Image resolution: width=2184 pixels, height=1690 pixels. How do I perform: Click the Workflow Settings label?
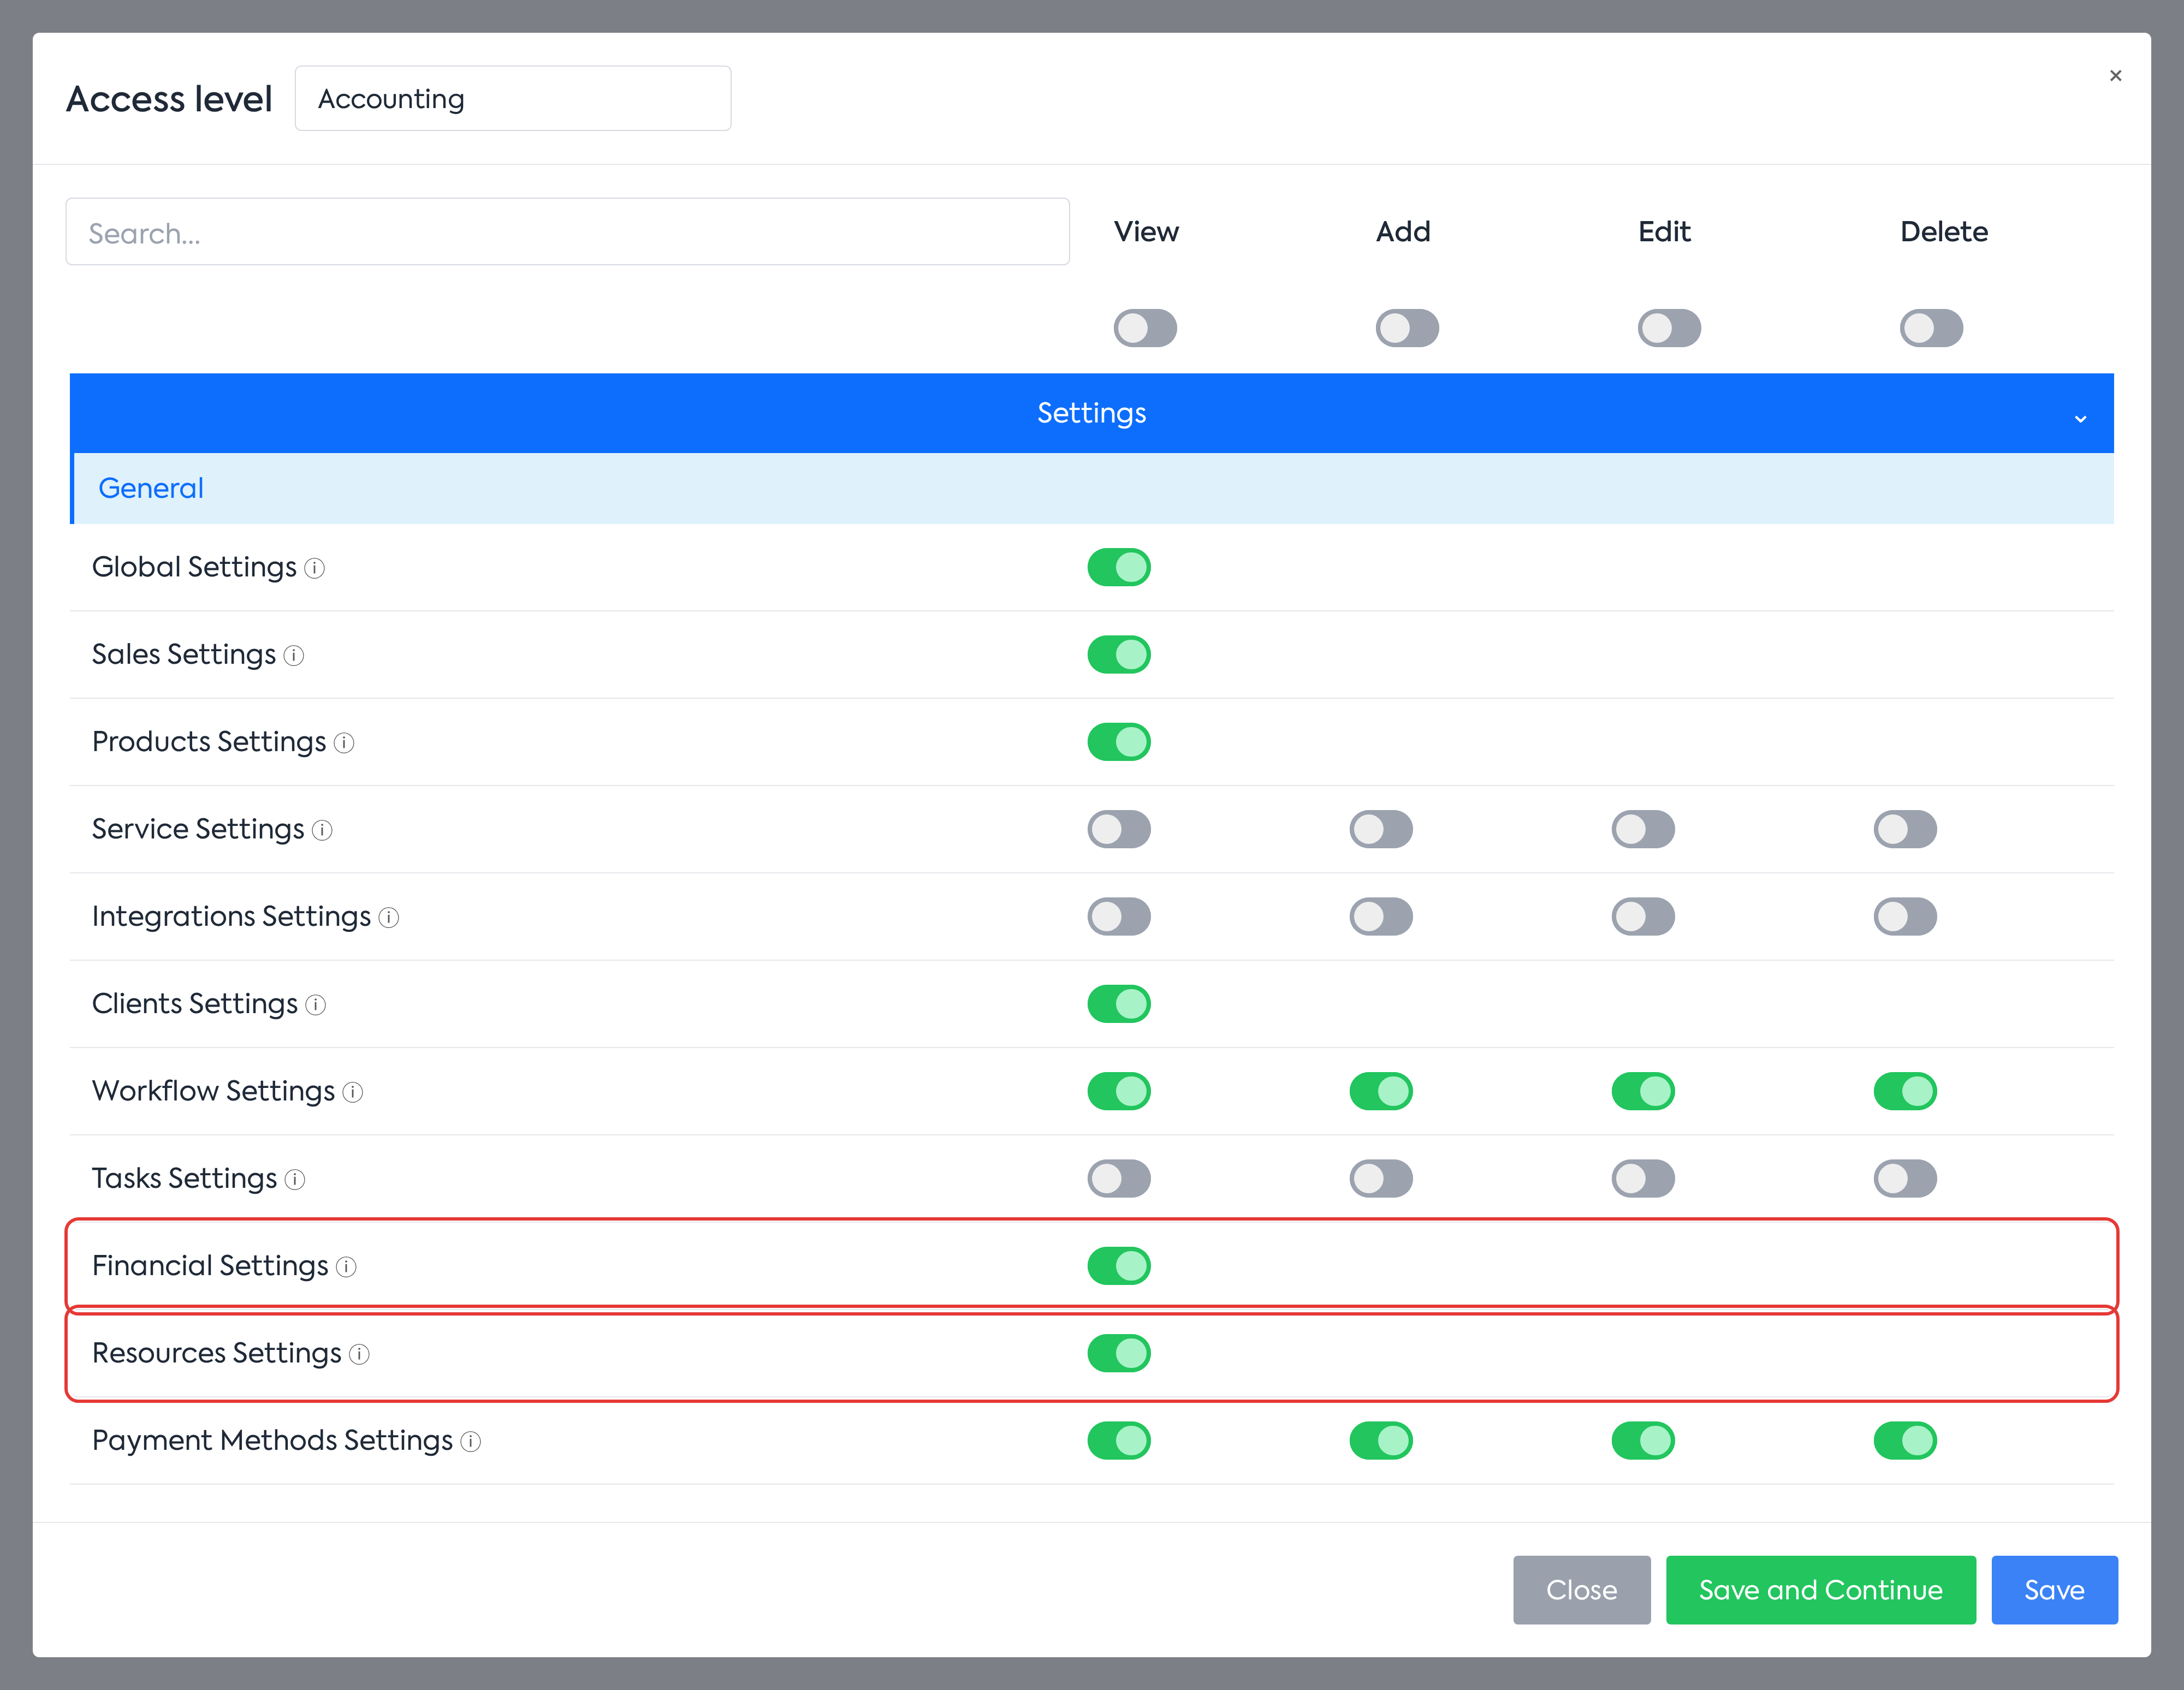[x=213, y=1091]
